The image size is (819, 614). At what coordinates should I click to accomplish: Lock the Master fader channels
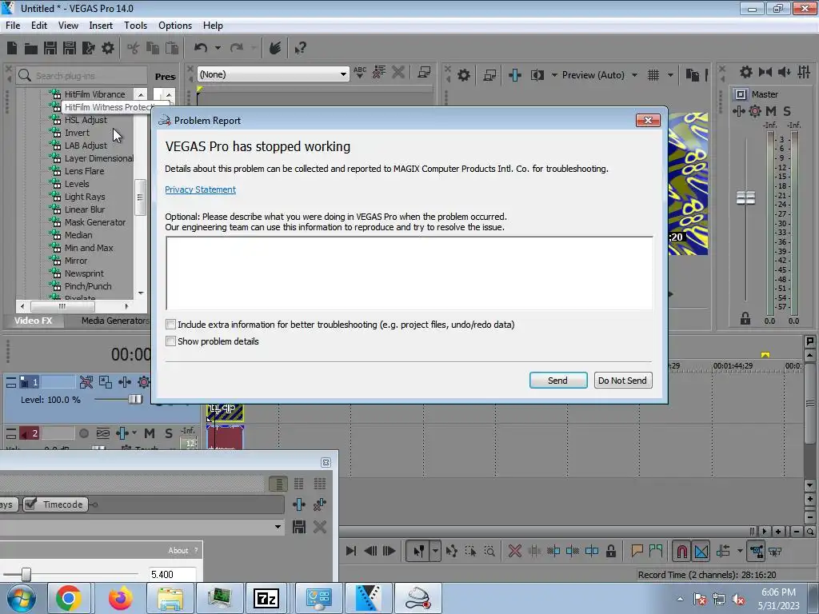(x=745, y=318)
